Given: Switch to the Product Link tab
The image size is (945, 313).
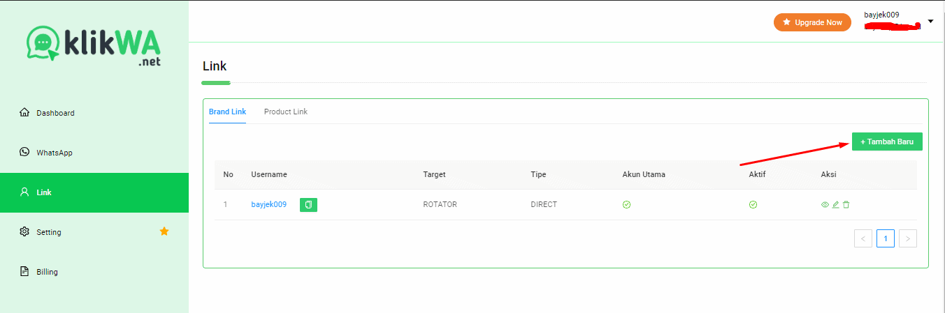Looking at the screenshot, I should pyautogui.click(x=285, y=112).
